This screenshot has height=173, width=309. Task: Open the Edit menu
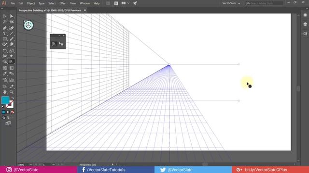click(21, 3)
